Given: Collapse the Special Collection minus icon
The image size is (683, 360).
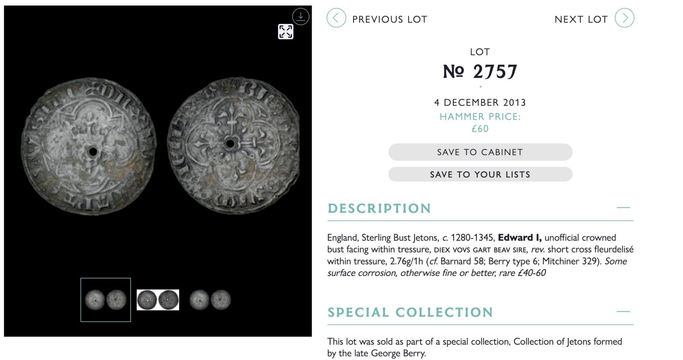Looking at the screenshot, I should (x=623, y=311).
